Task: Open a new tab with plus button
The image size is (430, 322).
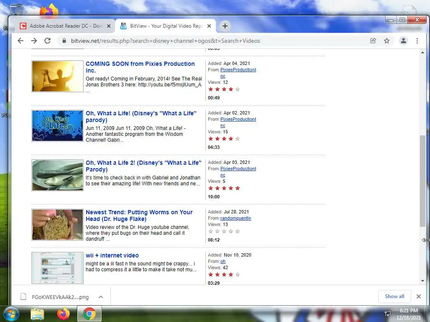Action: [x=225, y=26]
